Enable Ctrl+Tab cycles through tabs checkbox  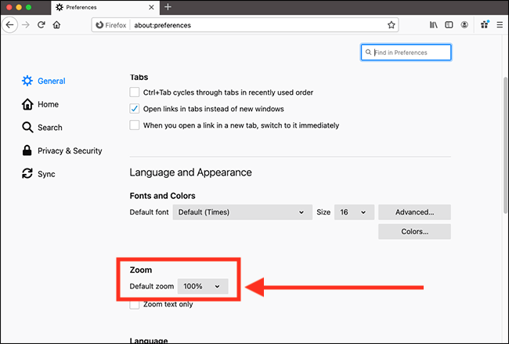135,92
